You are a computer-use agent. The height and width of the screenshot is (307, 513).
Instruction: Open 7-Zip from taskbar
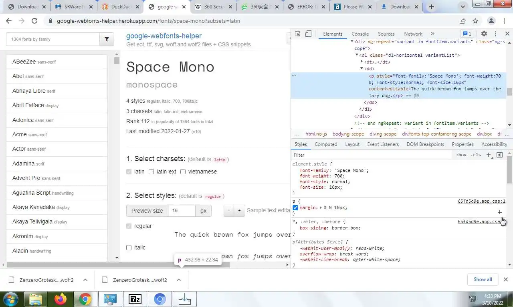click(x=135, y=299)
